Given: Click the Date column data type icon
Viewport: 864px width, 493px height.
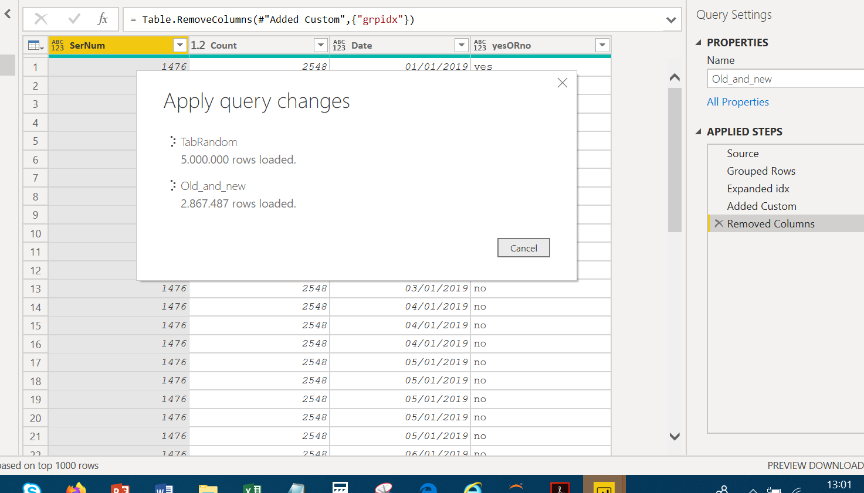Looking at the screenshot, I should 339,45.
